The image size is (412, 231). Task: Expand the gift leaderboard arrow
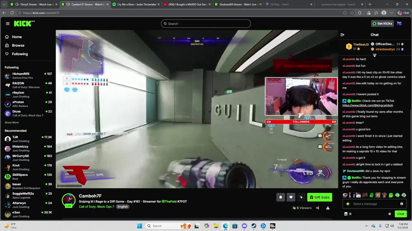coord(375,56)
